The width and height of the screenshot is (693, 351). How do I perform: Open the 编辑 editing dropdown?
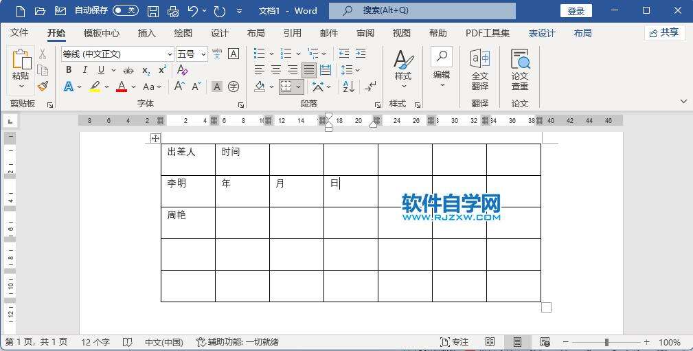[x=442, y=67]
